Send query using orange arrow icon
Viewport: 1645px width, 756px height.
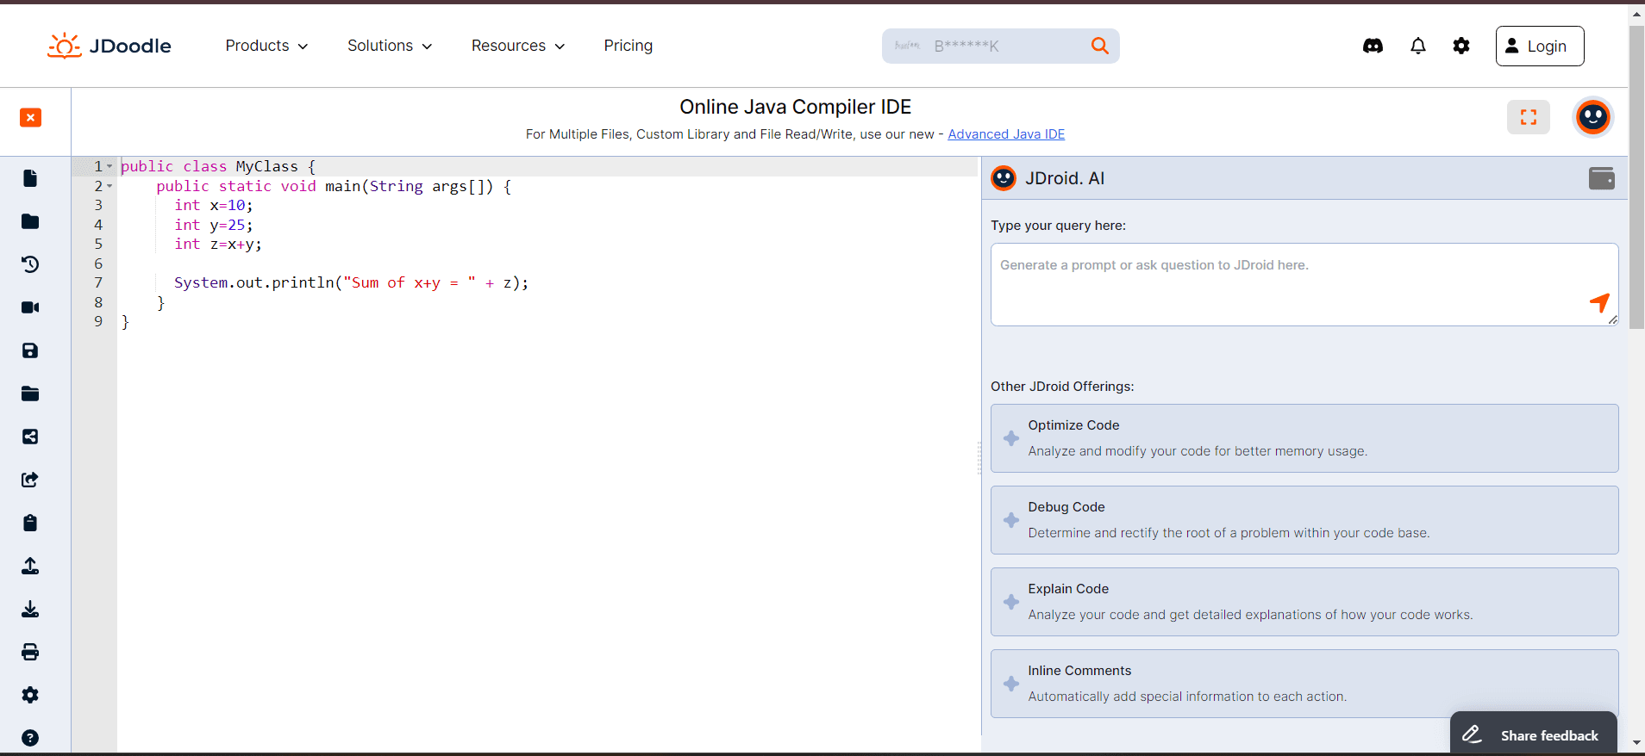coord(1599,302)
